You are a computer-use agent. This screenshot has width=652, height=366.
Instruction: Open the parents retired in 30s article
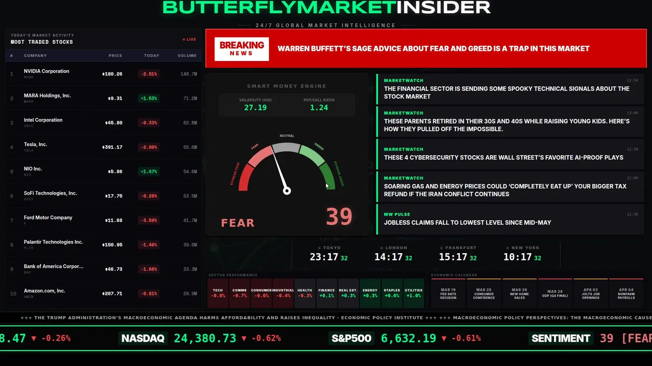[510, 121]
